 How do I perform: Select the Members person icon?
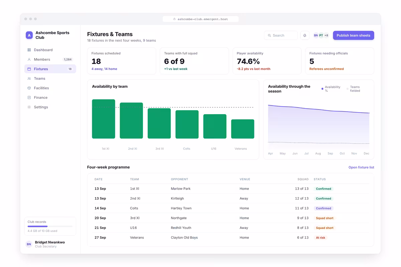click(29, 59)
